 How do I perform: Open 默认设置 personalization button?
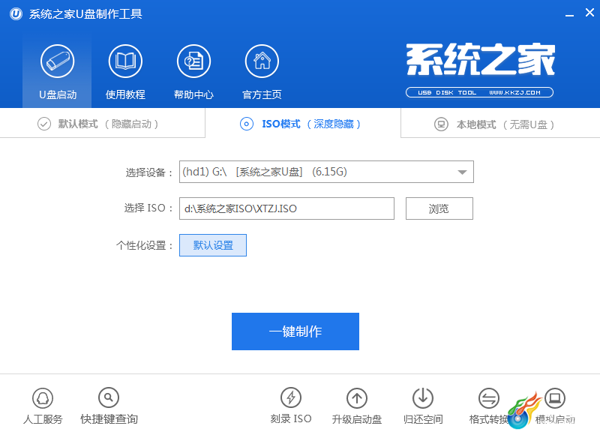(x=213, y=245)
